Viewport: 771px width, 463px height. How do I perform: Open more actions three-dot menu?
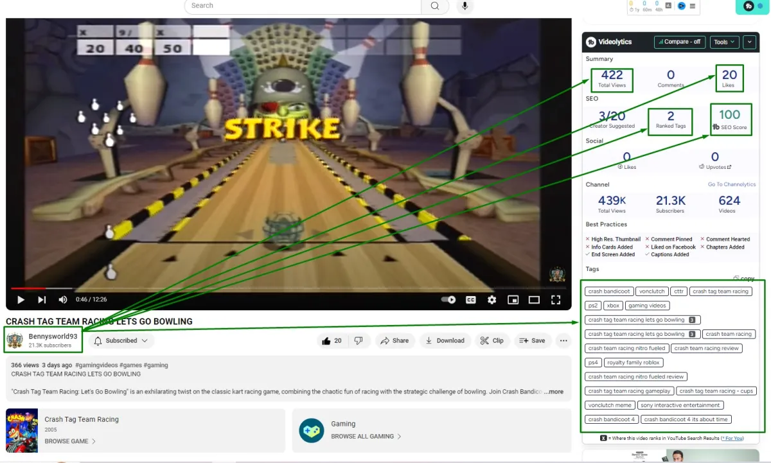pyautogui.click(x=563, y=341)
